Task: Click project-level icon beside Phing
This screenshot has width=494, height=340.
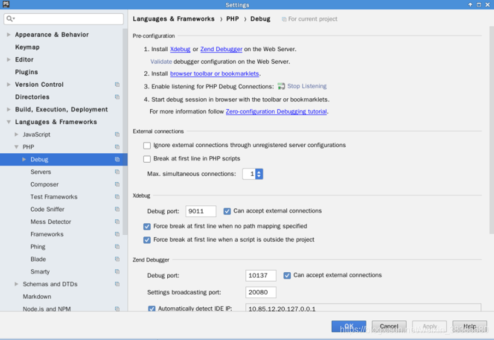Action: (x=117, y=247)
